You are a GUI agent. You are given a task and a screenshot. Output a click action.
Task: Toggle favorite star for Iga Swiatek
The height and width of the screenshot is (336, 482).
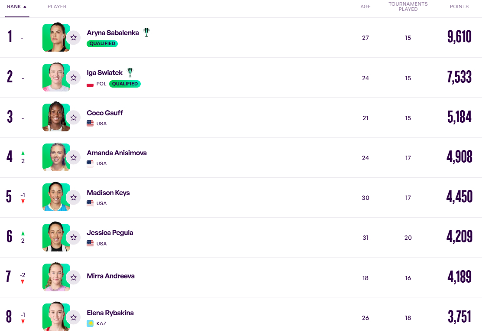point(74,78)
